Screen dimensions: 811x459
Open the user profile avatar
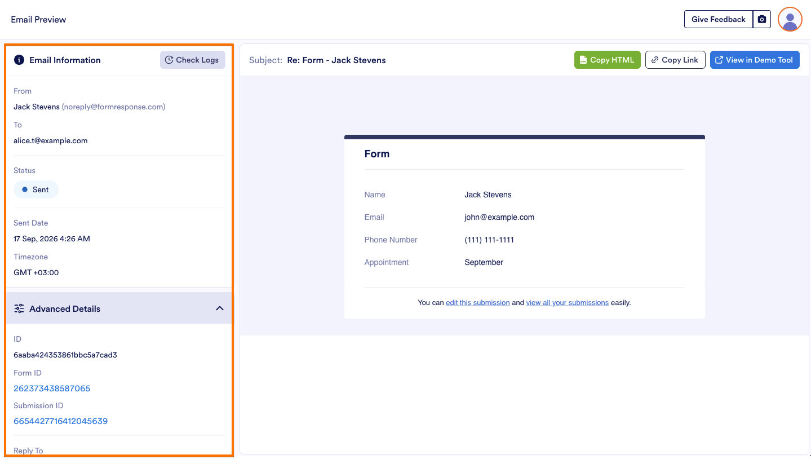pos(790,19)
